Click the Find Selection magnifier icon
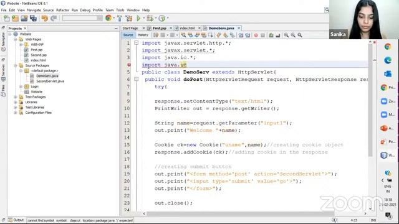 pos(183,35)
